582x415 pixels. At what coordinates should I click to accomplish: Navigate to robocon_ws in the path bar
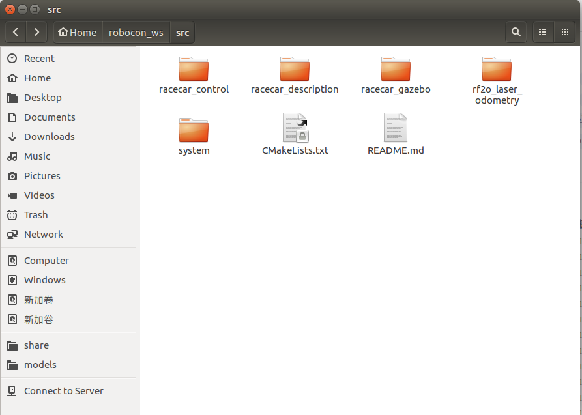pyautogui.click(x=136, y=33)
